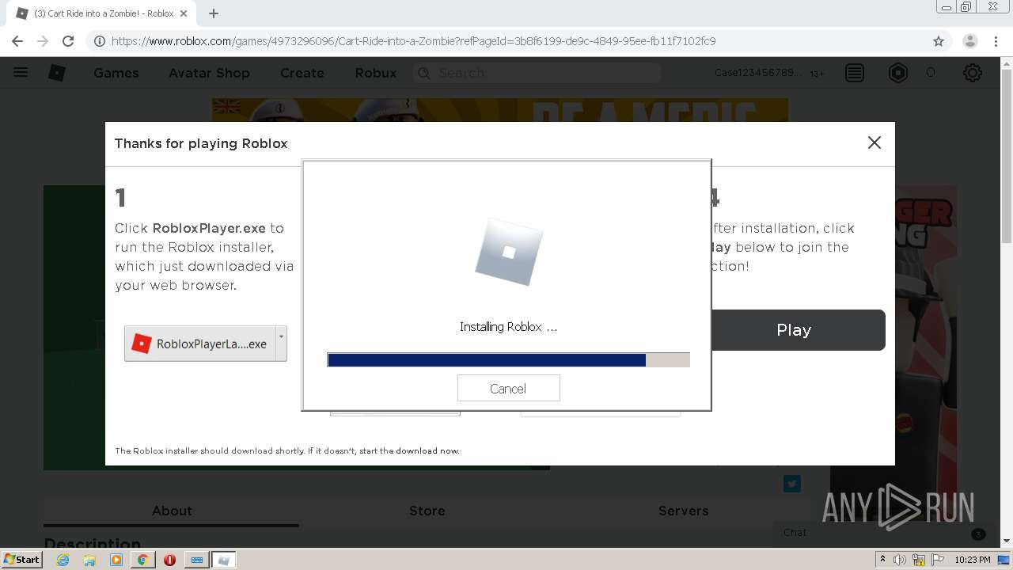Click the Start button
Screen dimensions: 1013x570
tap(21, 560)
